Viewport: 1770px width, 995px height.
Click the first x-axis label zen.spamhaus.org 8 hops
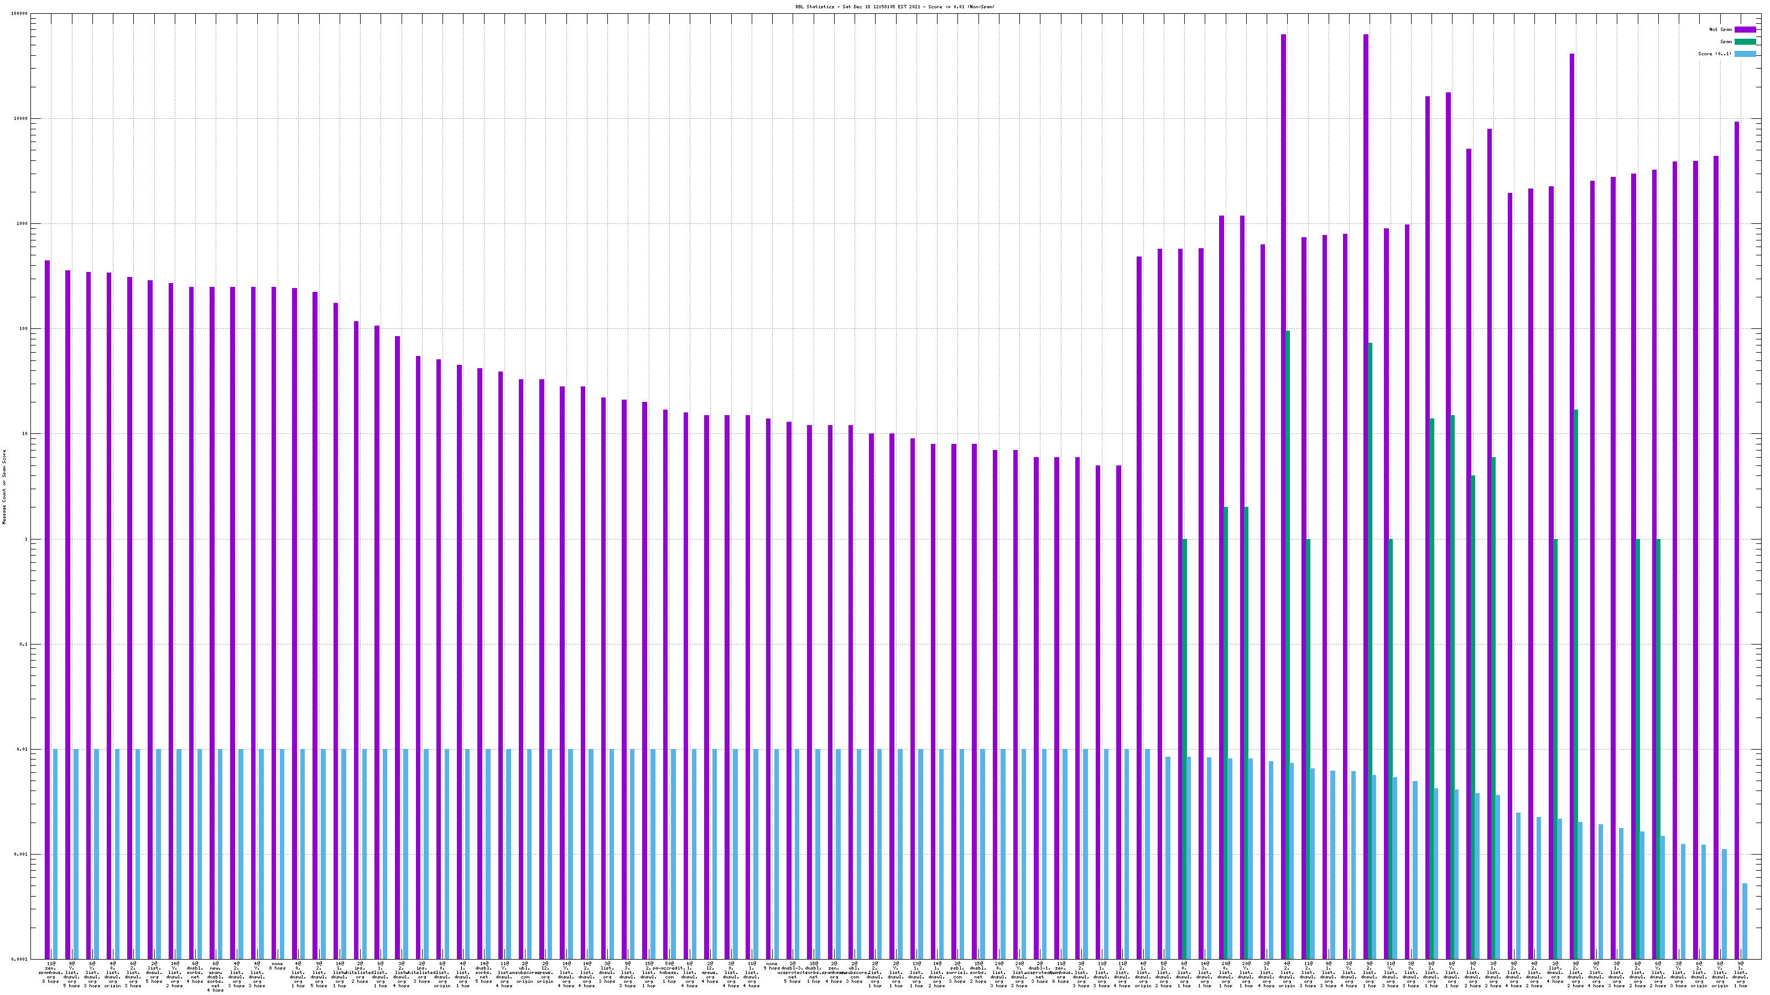coord(51,973)
